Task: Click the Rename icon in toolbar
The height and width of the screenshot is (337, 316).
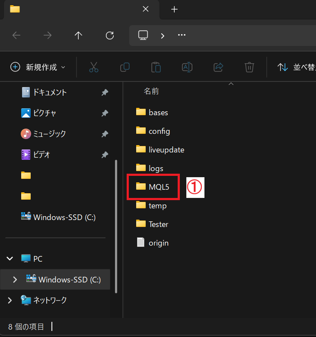Action: click(x=187, y=67)
